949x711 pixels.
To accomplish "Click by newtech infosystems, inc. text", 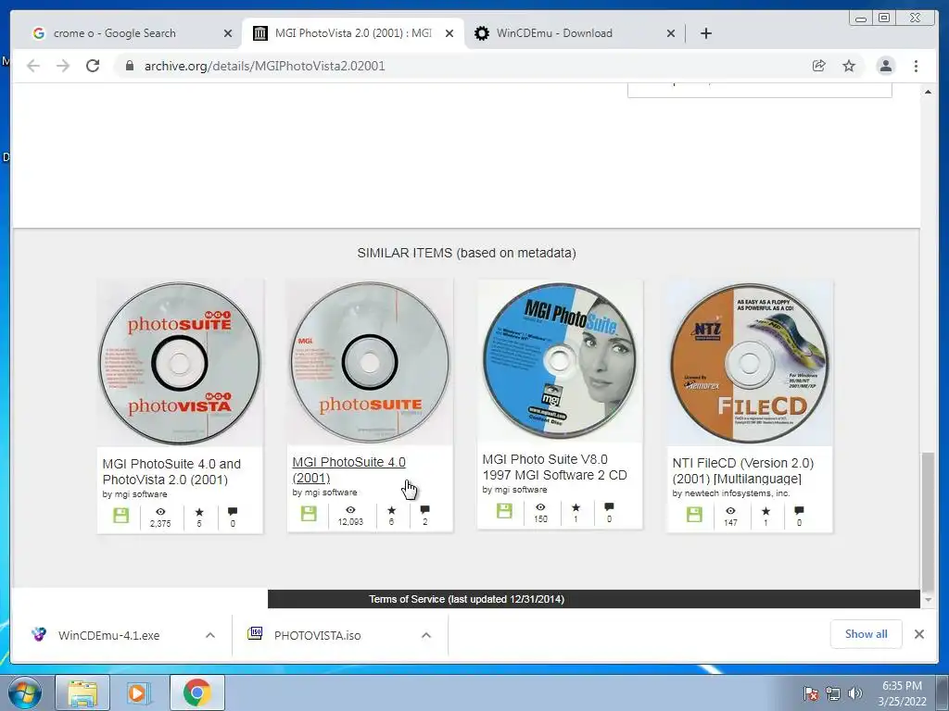I will [x=731, y=493].
